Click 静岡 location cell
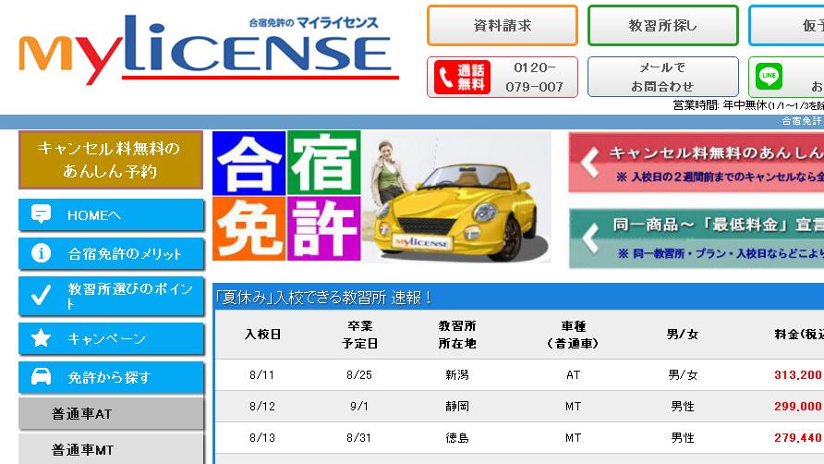 [457, 407]
